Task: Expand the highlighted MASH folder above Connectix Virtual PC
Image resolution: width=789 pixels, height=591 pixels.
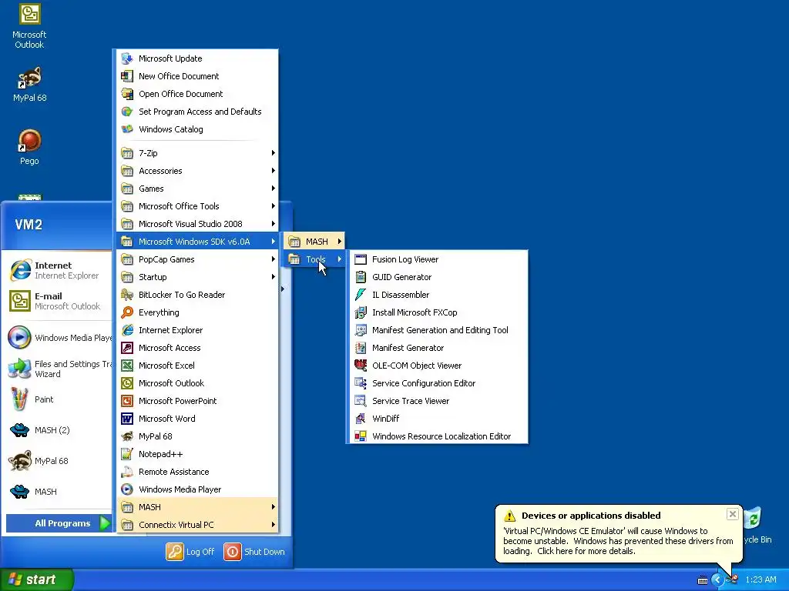Action: click(x=197, y=507)
